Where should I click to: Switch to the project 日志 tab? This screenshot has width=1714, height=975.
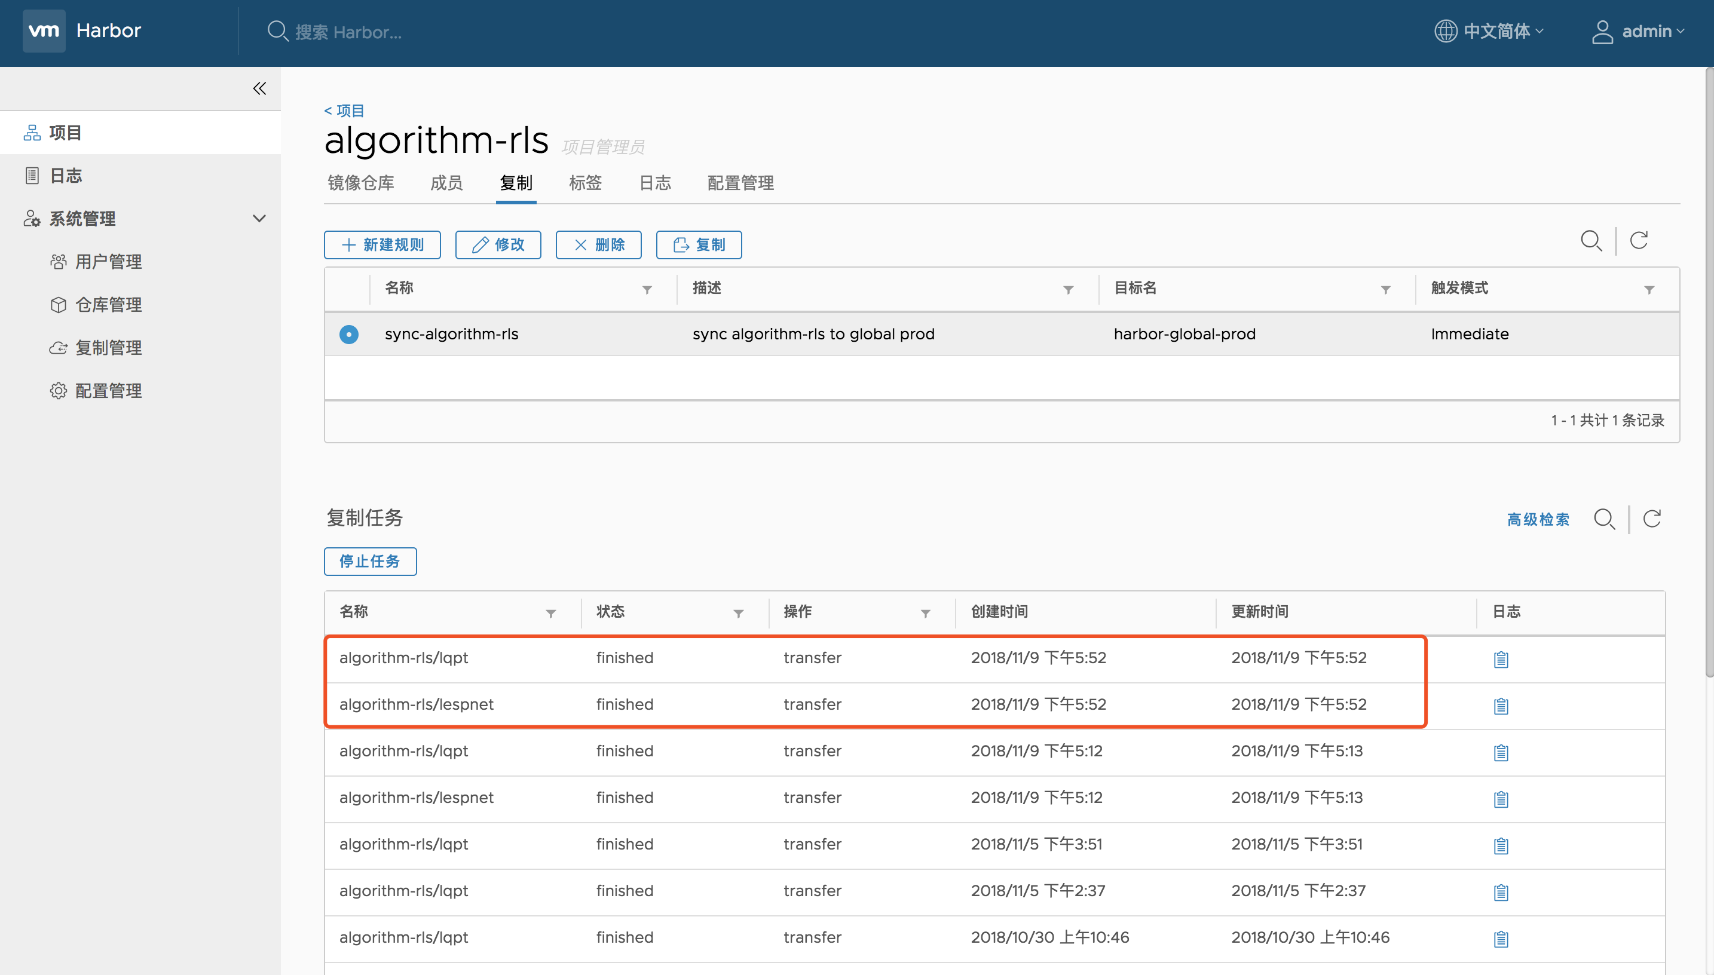coord(655,183)
